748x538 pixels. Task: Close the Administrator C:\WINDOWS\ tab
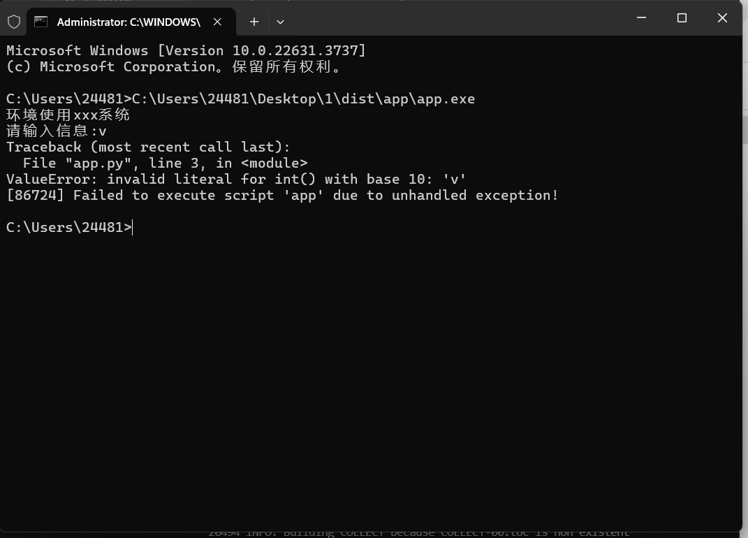pyautogui.click(x=218, y=22)
